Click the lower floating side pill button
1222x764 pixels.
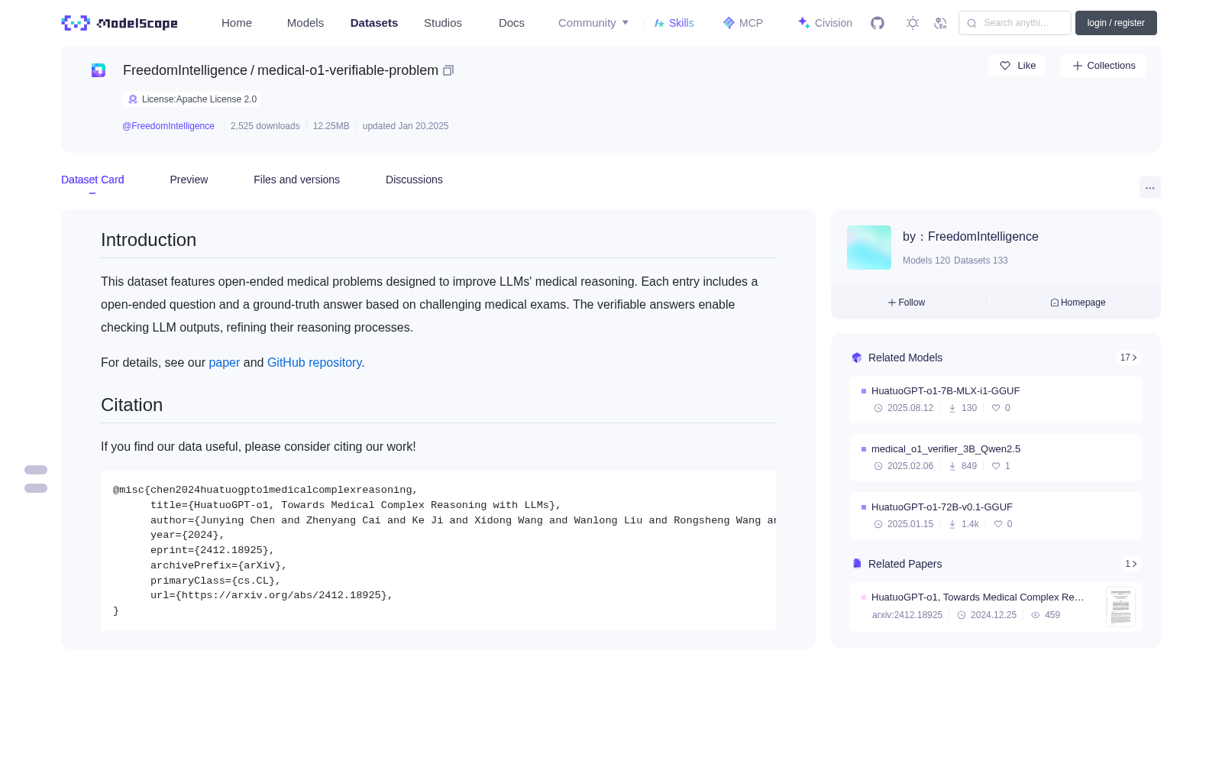tap(36, 488)
